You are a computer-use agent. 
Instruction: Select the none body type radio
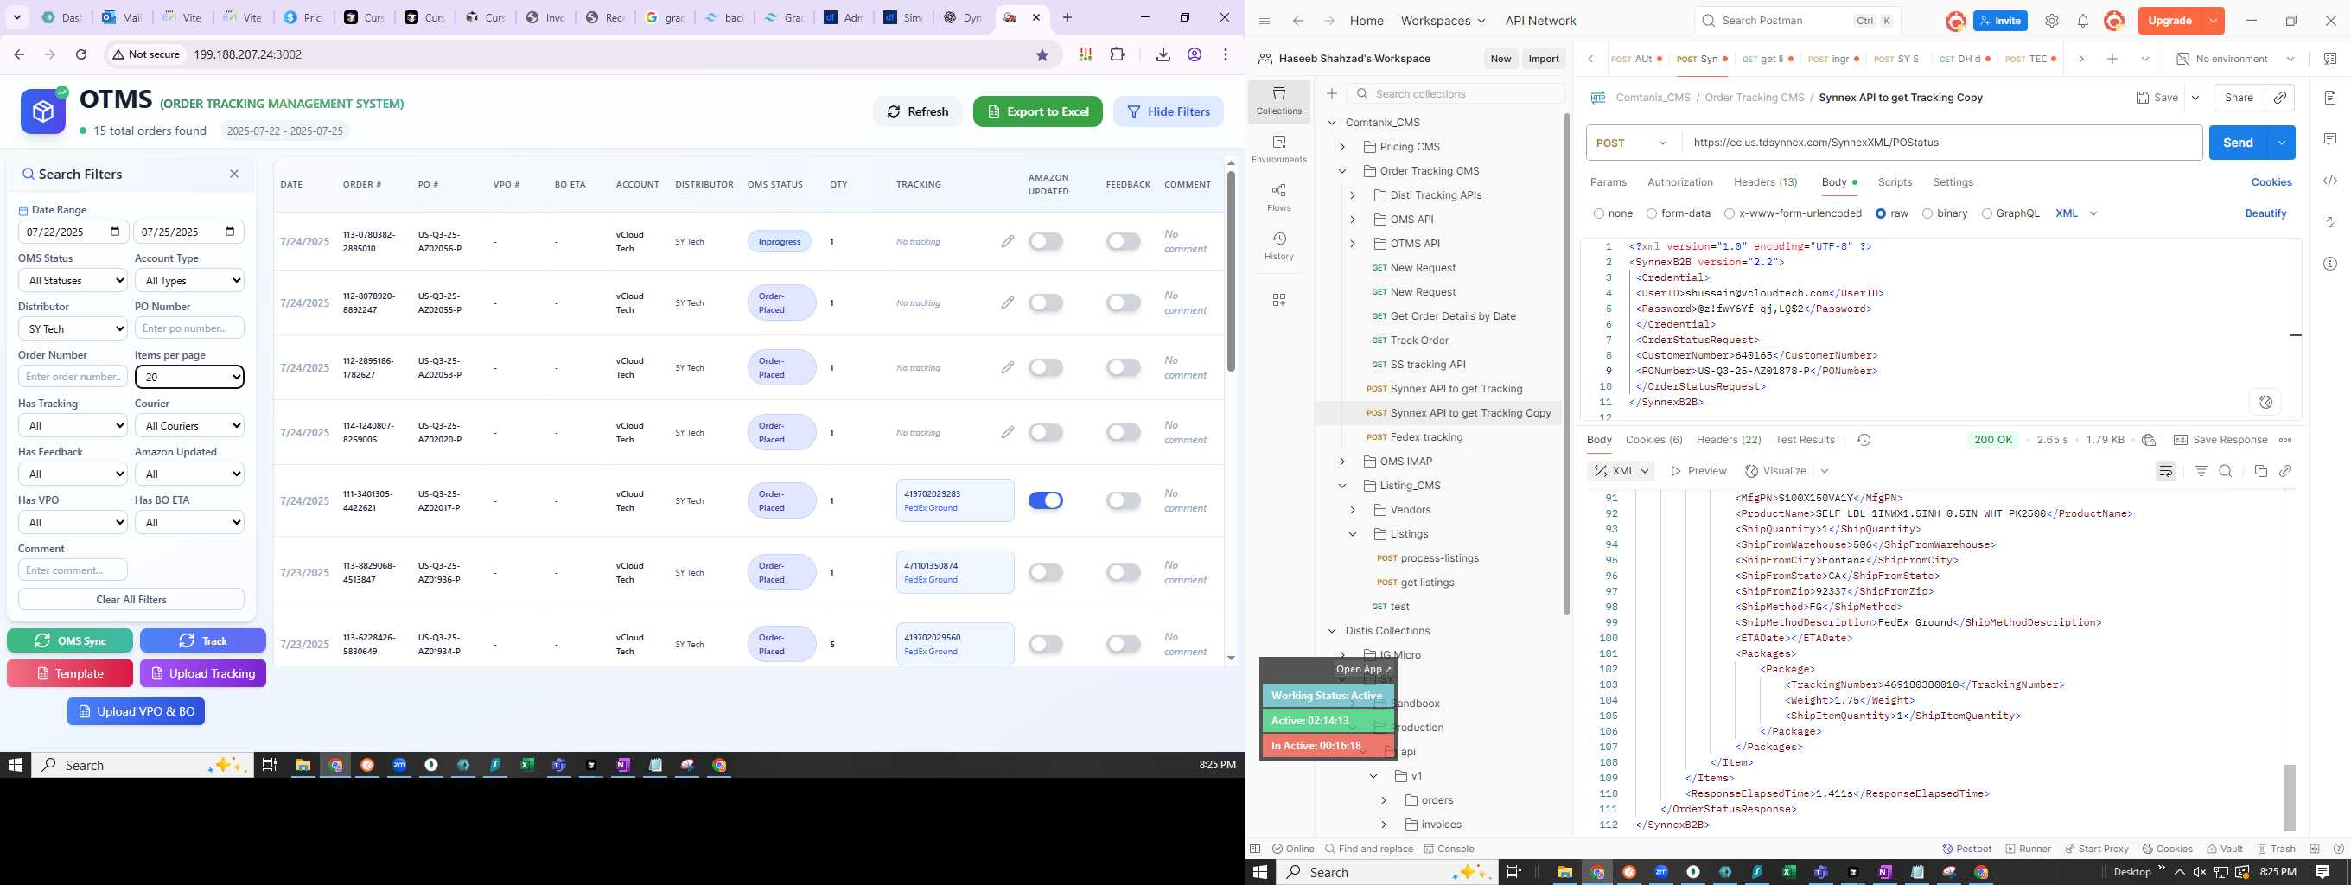click(1598, 213)
